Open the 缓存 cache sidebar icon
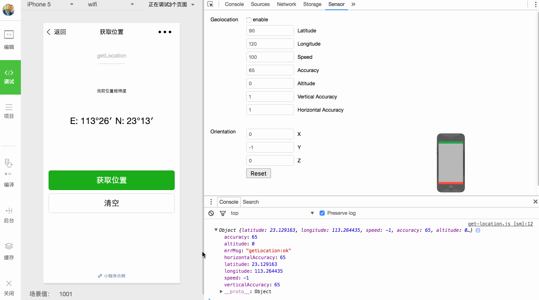 click(9, 251)
